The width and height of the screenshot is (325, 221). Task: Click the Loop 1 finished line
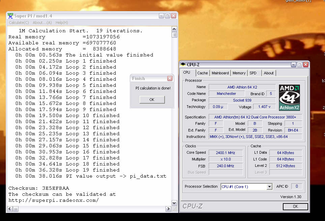pyautogui.click(x=66, y=61)
